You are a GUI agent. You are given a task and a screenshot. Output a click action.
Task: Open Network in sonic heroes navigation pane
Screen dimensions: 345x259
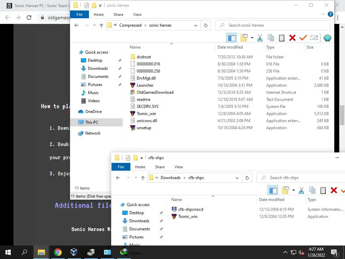[x=93, y=133]
